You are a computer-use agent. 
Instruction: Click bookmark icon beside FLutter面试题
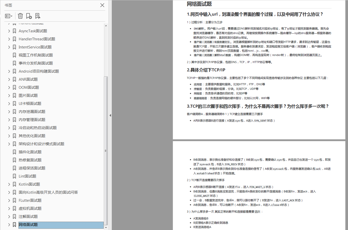[14, 200]
